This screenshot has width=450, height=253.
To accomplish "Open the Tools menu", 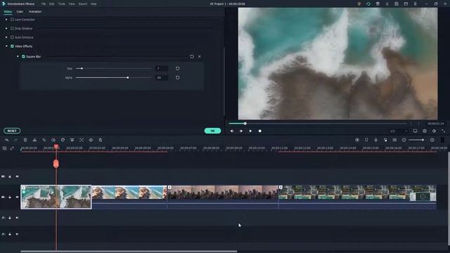I will 61,4.
